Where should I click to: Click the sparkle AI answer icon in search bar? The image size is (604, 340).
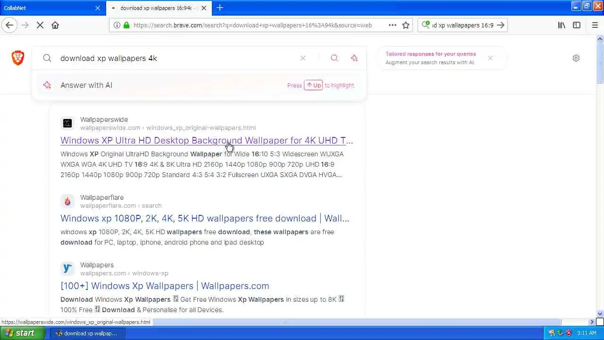tap(354, 58)
